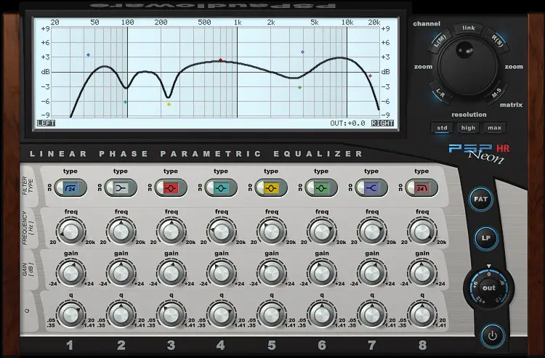Select std resolution
The width and height of the screenshot is (545, 358).
[x=442, y=128]
